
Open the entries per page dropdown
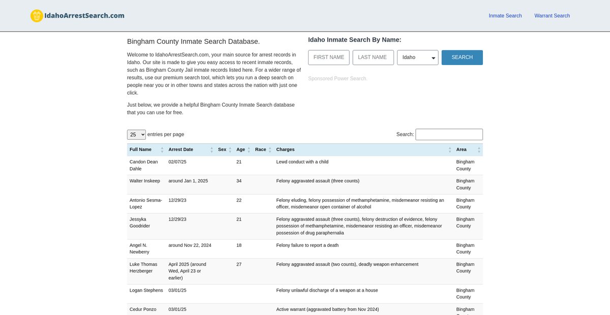(136, 135)
